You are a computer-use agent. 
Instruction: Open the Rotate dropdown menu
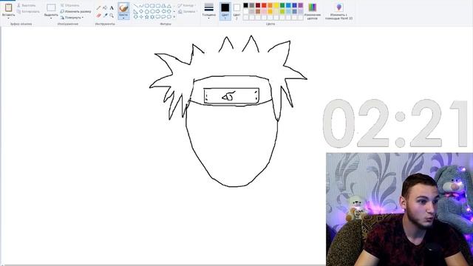click(72, 18)
